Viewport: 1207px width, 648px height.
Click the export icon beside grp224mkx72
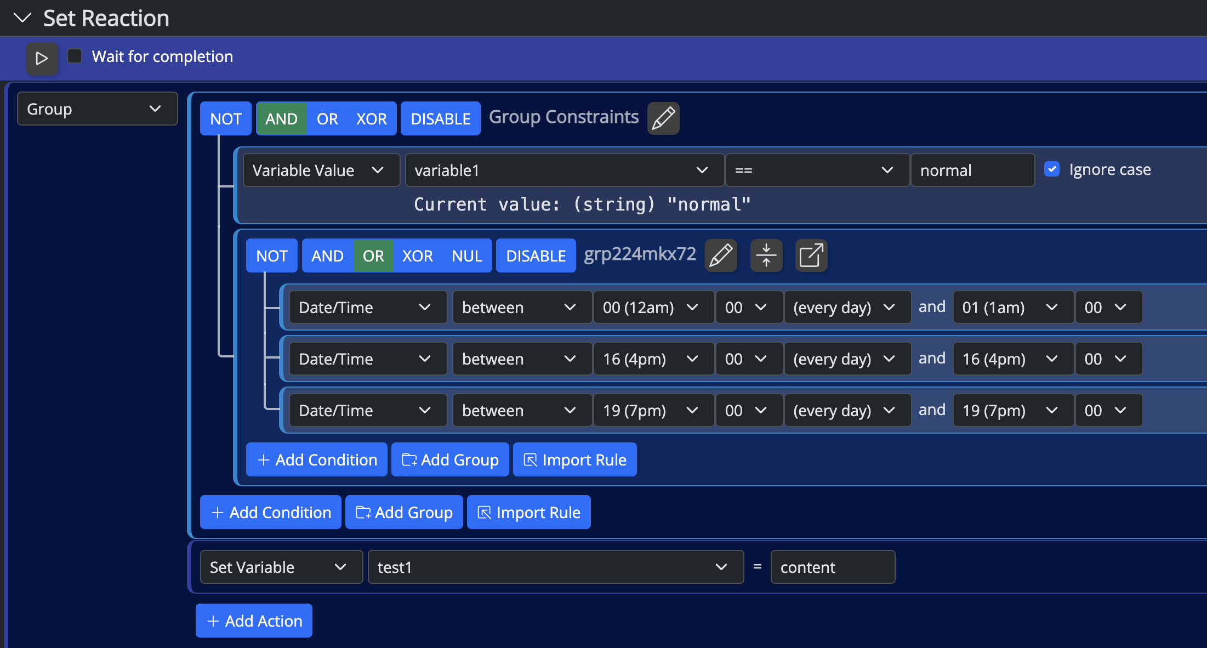(811, 255)
